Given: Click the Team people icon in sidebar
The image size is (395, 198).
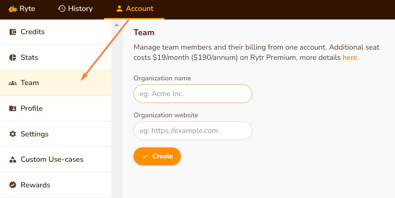Looking at the screenshot, I should click(13, 83).
